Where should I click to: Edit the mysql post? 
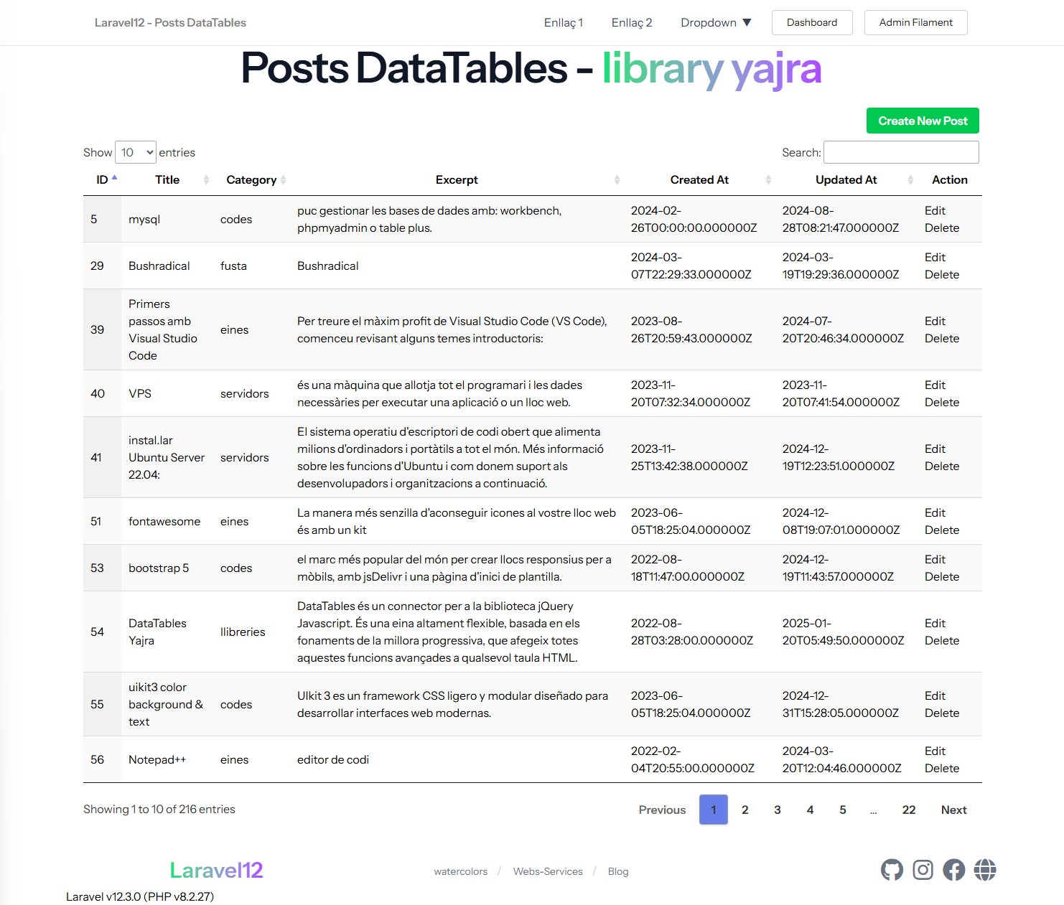[x=935, y=210]
